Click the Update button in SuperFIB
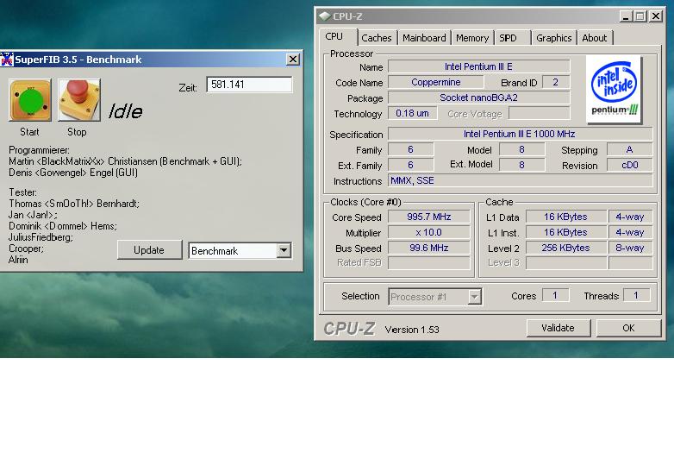This screenshot has height=453, width=674. click(x=149, y=250)
